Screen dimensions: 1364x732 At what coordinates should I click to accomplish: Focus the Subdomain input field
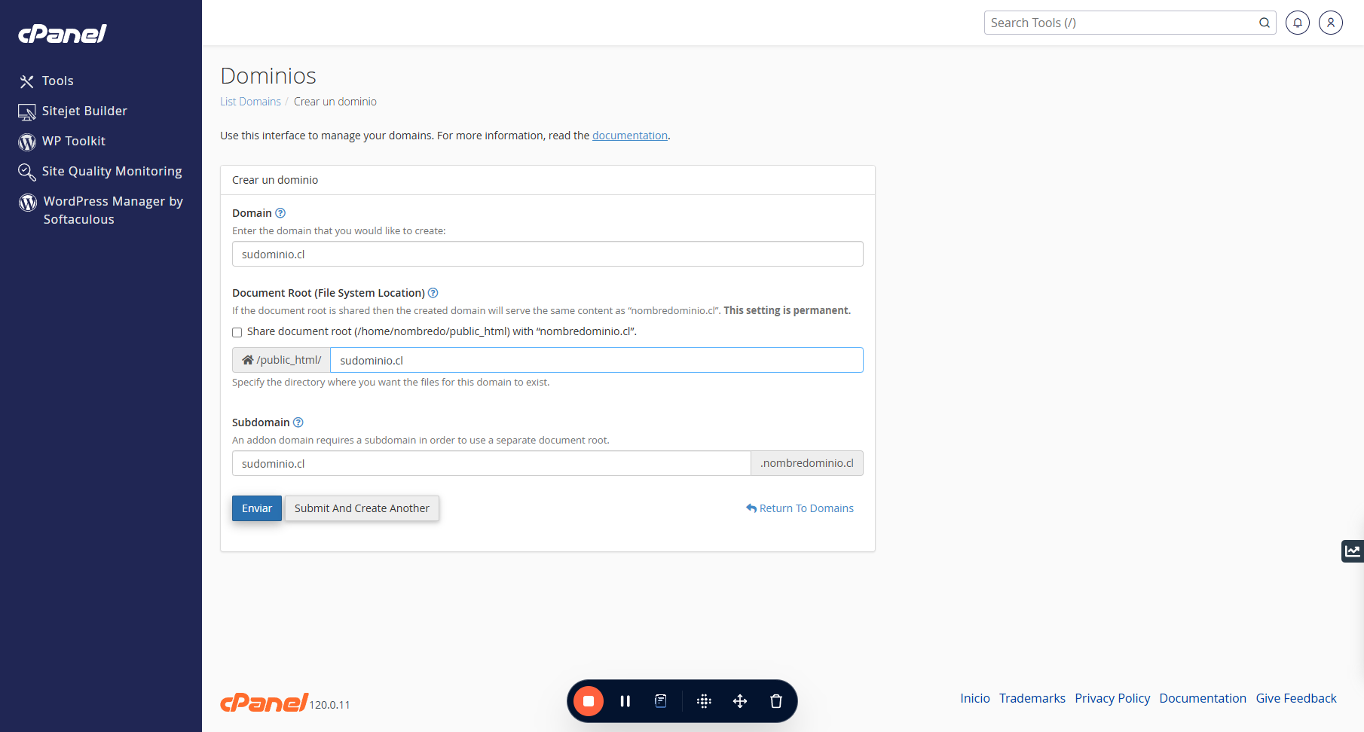click(491, 463)
